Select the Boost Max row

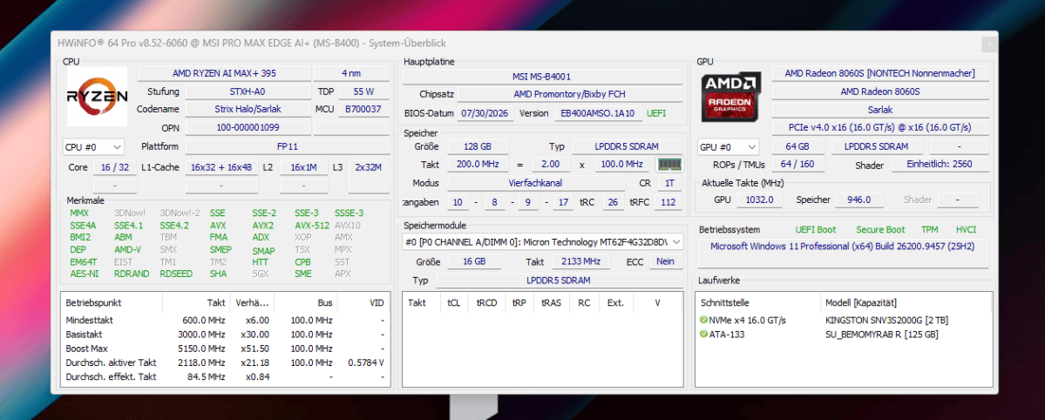(x=225, y=349)
